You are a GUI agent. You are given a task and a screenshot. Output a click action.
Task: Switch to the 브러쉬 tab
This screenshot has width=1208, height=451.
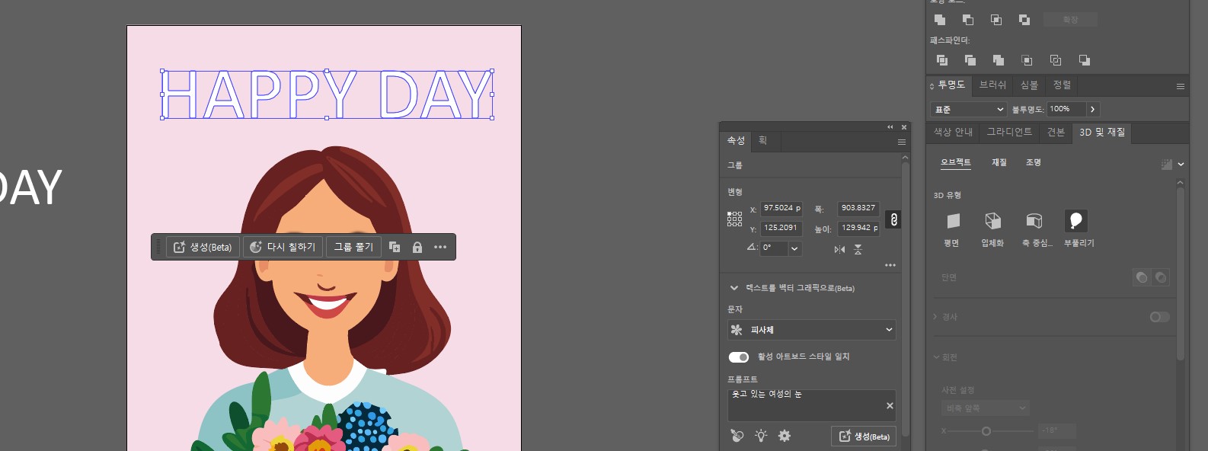click(x=992, y=85)
